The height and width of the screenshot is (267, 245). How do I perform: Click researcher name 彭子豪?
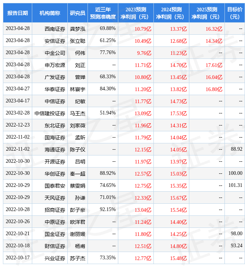point(78,210)
